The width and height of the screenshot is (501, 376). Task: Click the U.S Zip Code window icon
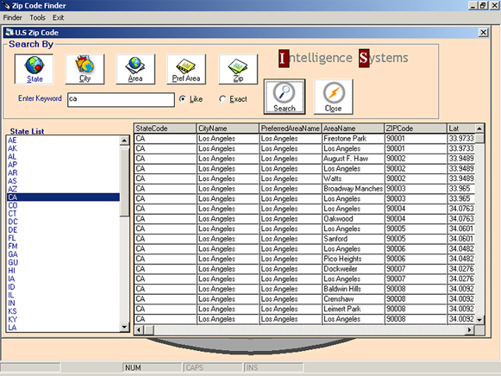click(8, 33)
